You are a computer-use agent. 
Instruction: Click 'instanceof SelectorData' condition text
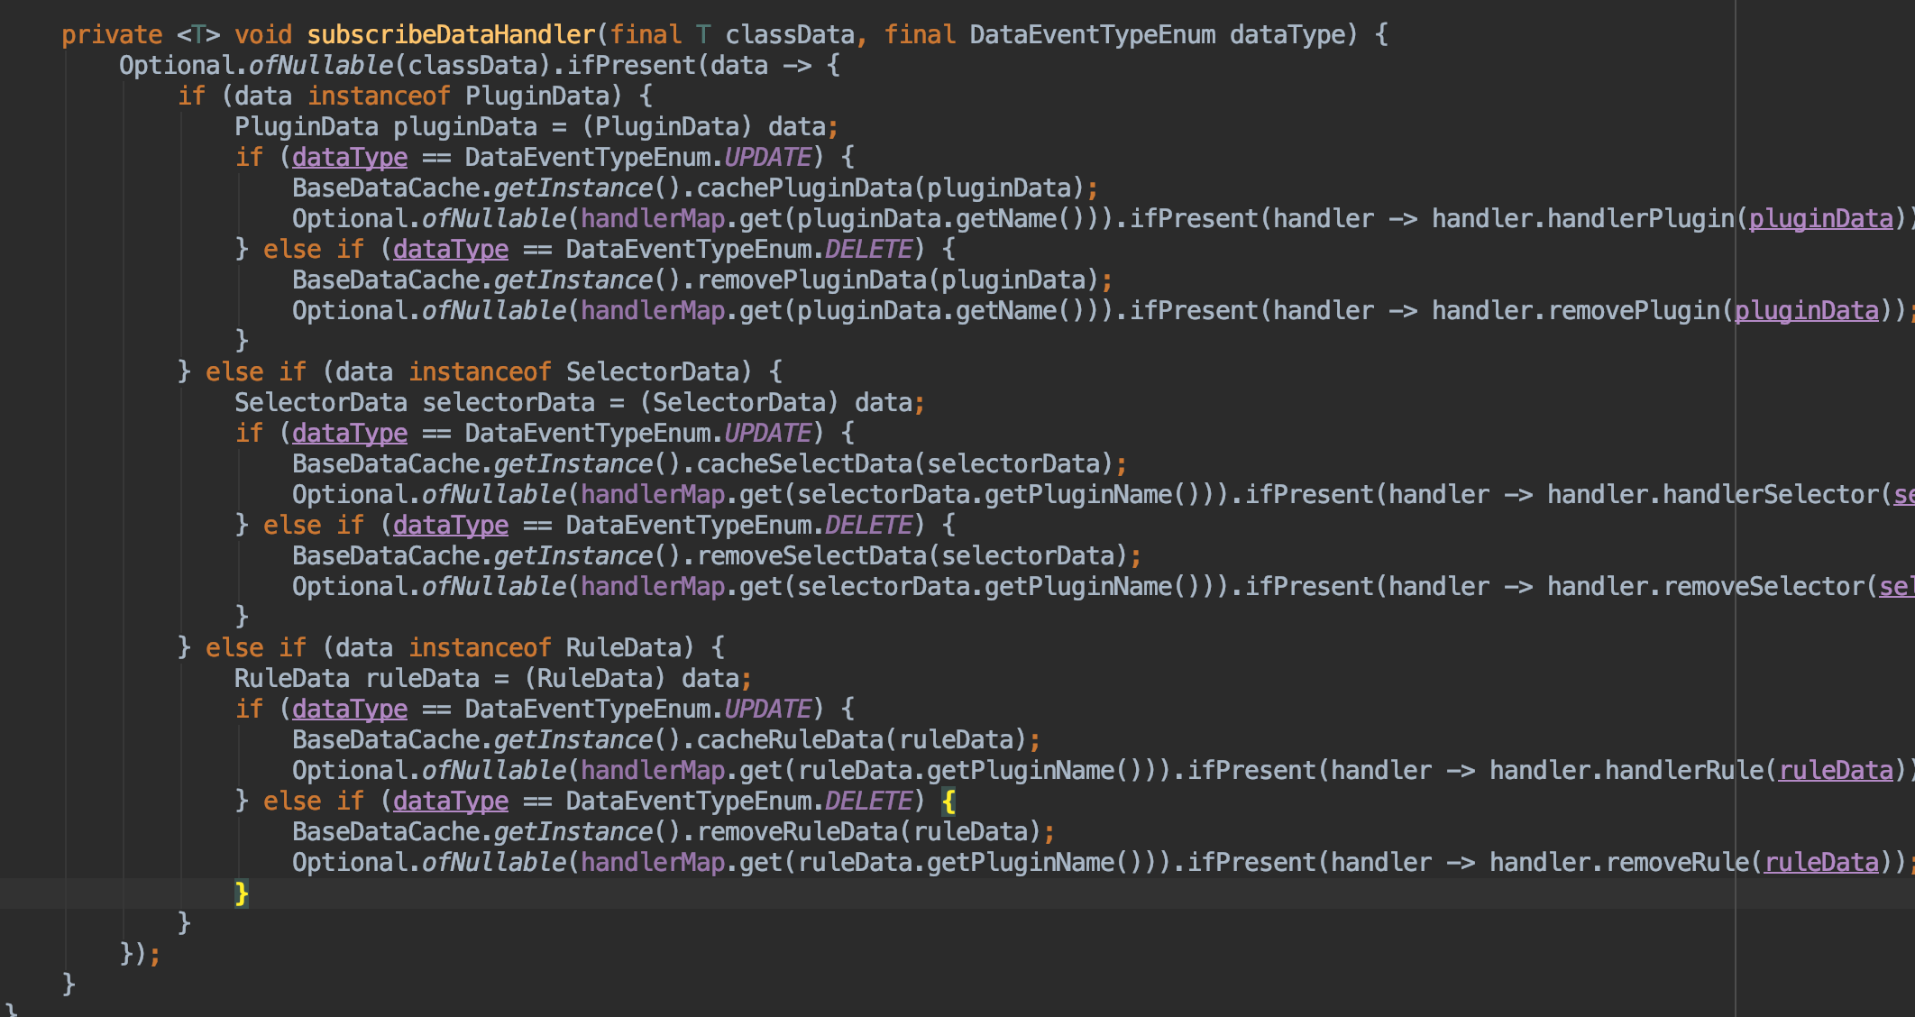580,372
